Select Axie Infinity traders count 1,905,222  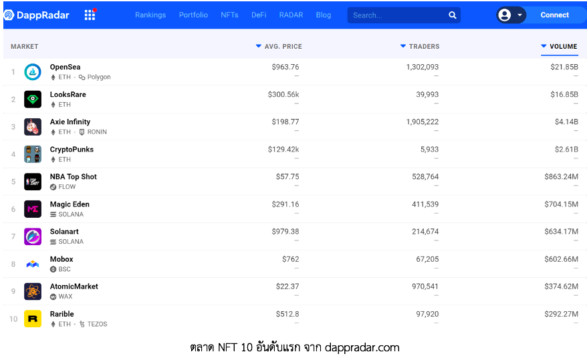point(423,122)
